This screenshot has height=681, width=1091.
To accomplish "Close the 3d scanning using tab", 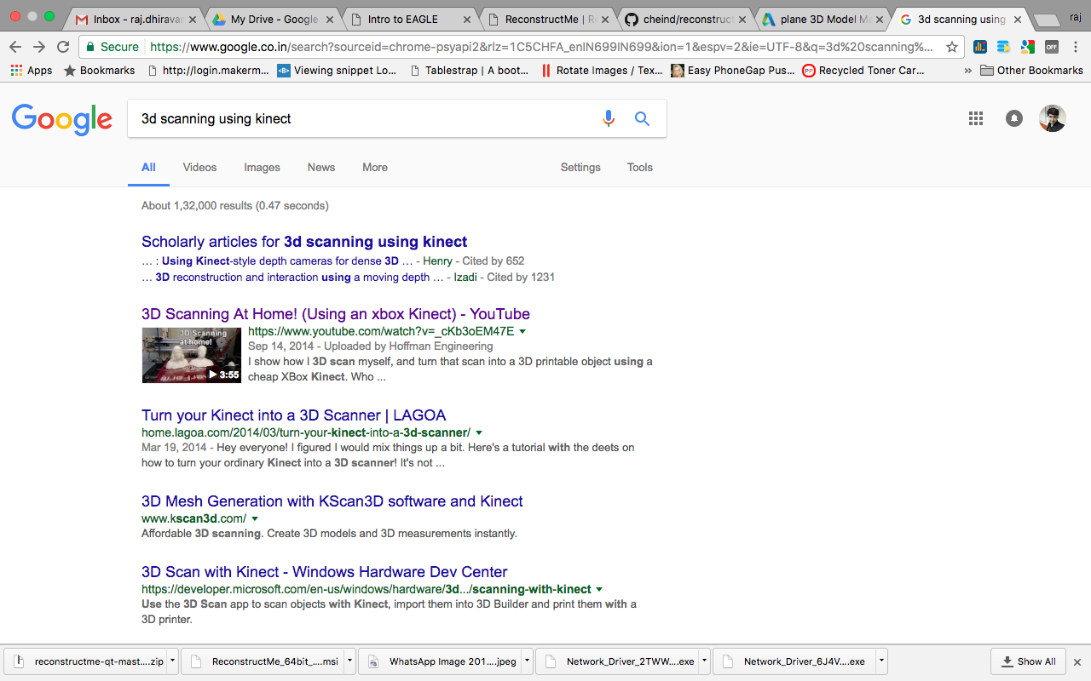I will [1018, 19].
